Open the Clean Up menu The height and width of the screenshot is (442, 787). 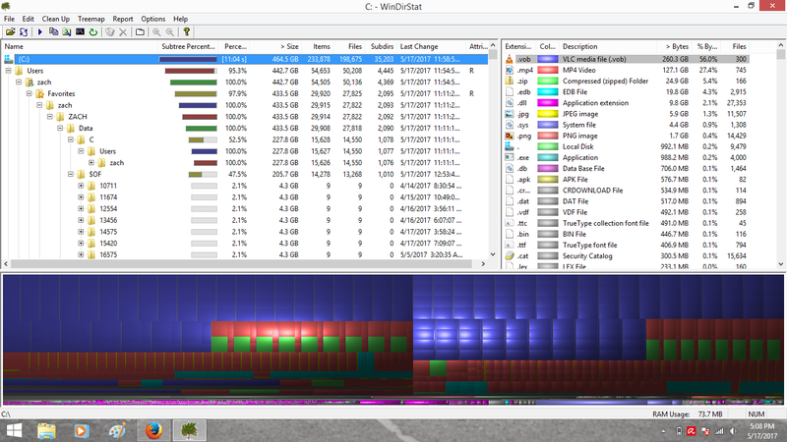[x=56, y=19]
